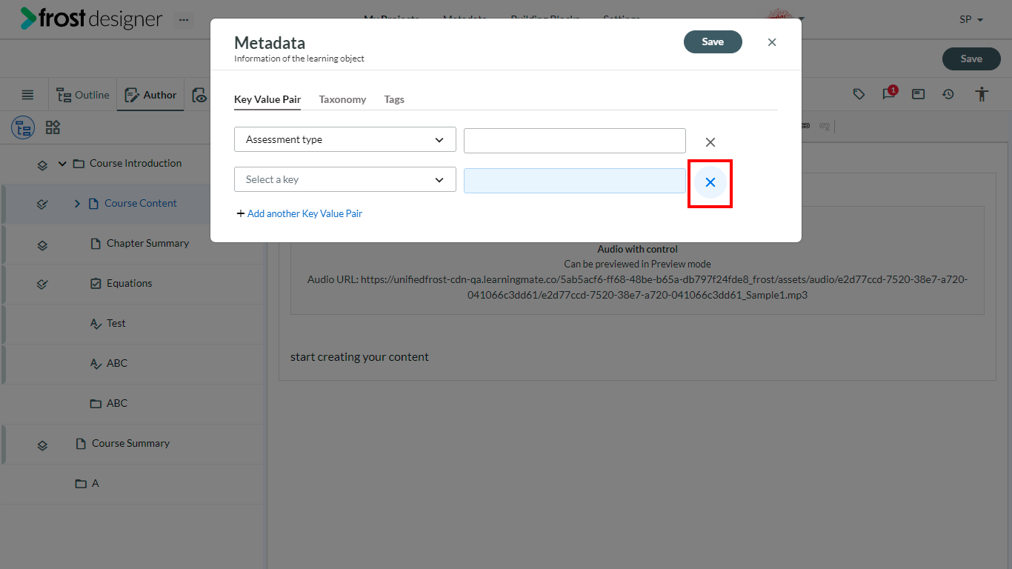Open the three-dots menu beside the logo

183,20
